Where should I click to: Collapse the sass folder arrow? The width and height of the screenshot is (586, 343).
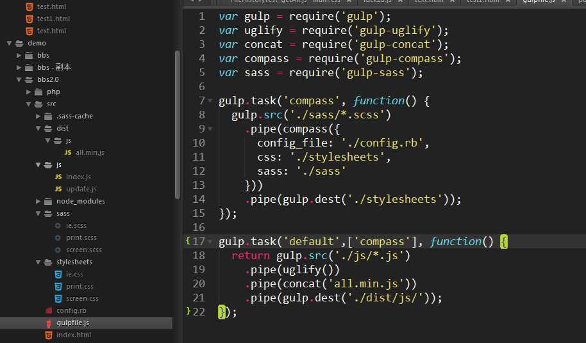click(x=38, y=213)
